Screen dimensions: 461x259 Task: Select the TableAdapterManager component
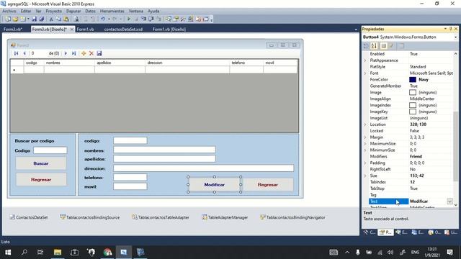225,217
